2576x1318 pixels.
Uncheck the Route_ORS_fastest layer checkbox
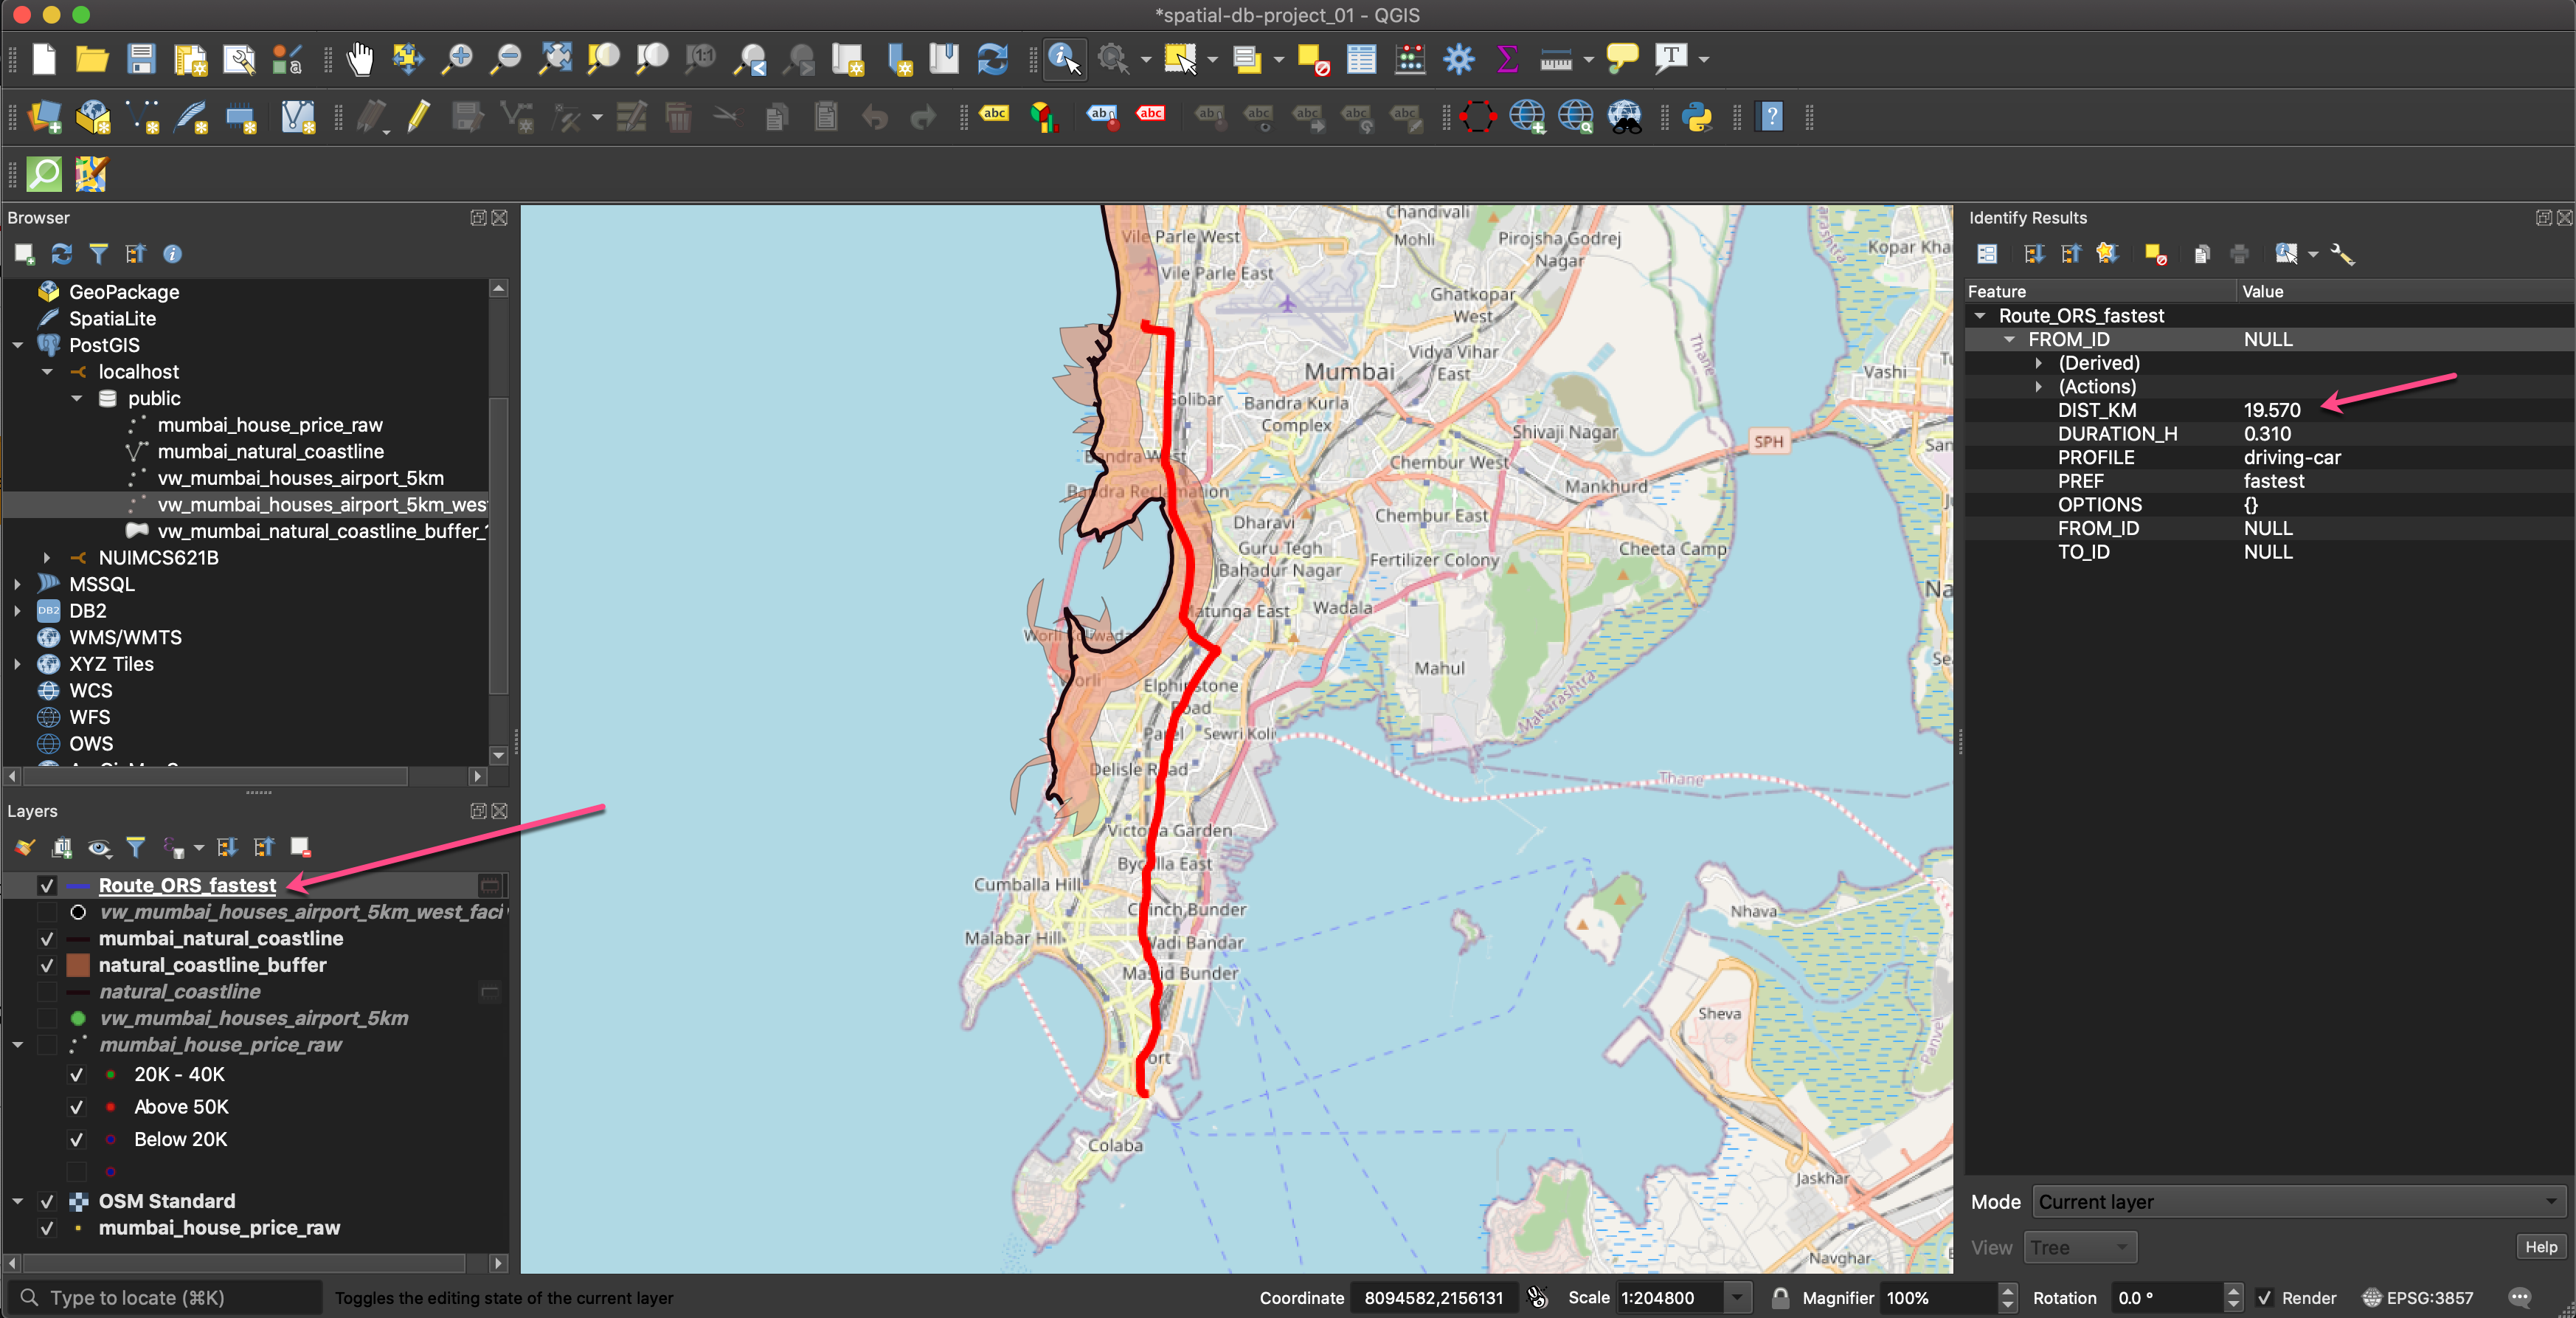pos(47,886)
